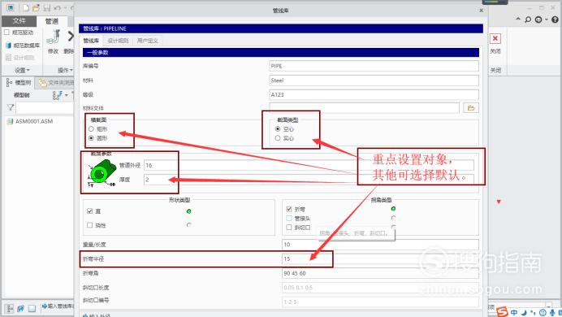Select the 实心 solid section type radio
Image resolution: width=562 pixels, height=317 pixels.
tap(278, 138)
